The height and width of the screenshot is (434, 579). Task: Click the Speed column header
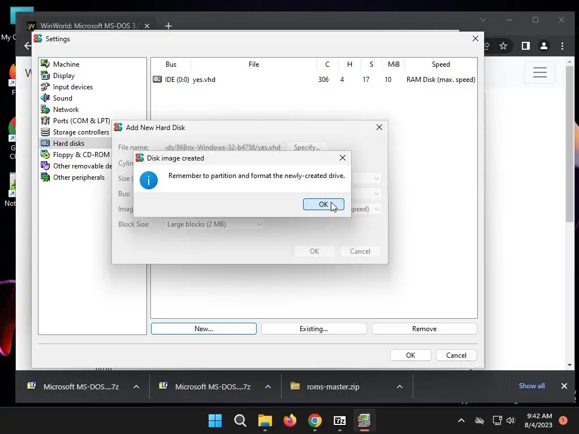(441, 64)
